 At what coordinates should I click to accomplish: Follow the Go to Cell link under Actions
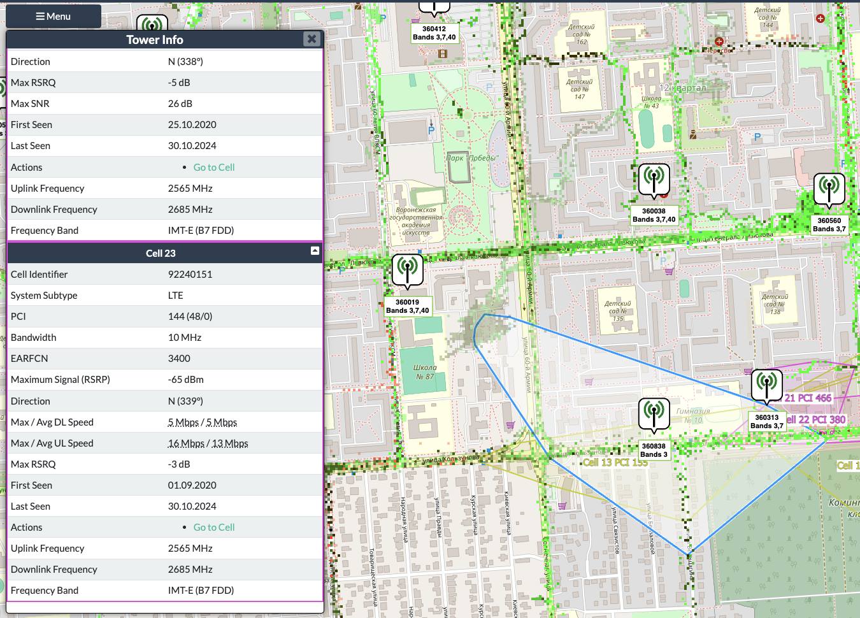[213, 167]
